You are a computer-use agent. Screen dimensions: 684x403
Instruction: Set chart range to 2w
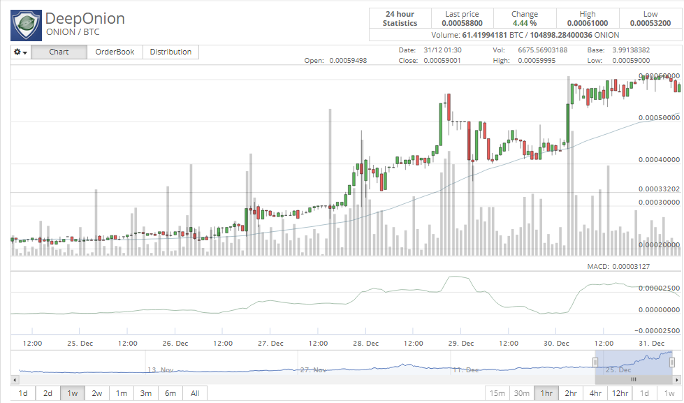pyautogui.click(x=97, y=393)
